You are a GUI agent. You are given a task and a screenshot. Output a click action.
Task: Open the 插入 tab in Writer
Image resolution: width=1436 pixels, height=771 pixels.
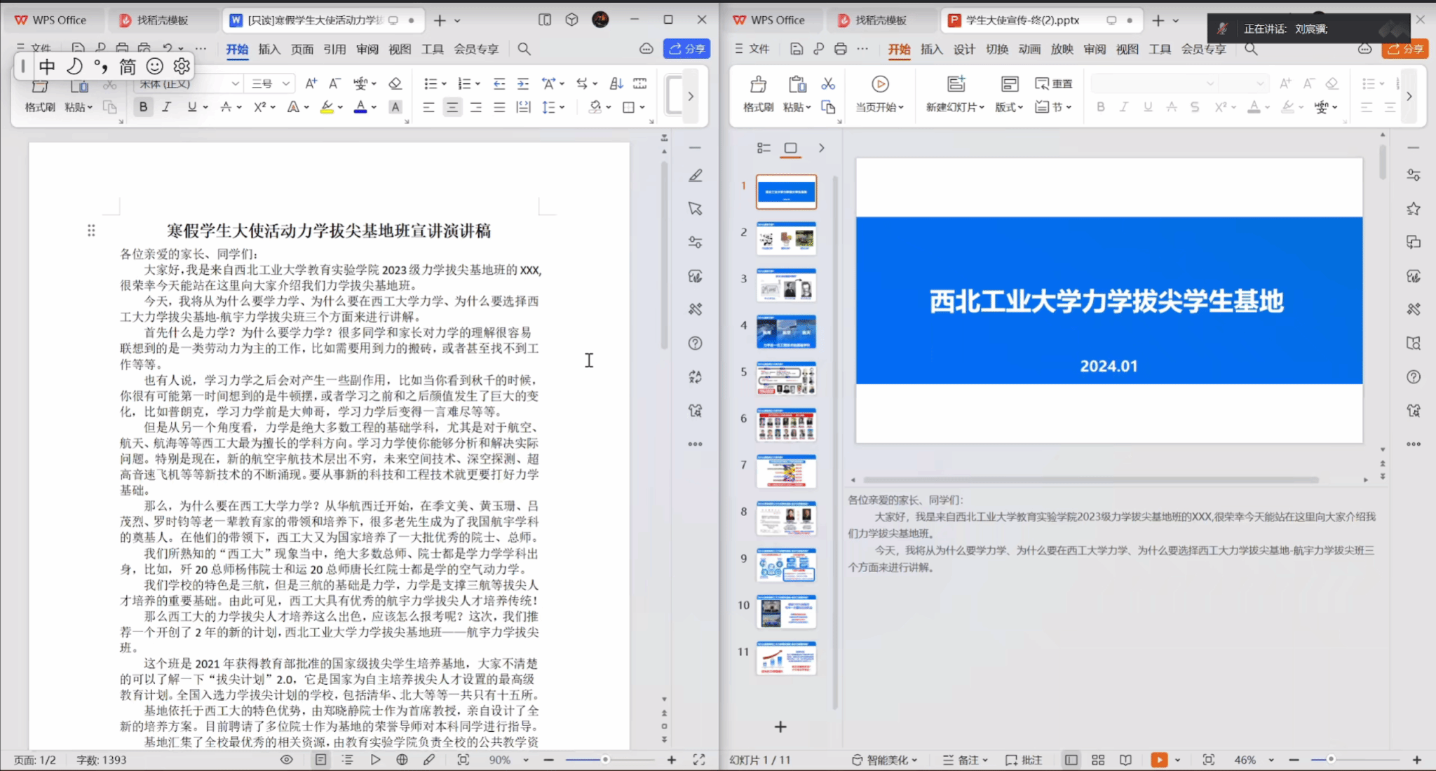(269, 49)
